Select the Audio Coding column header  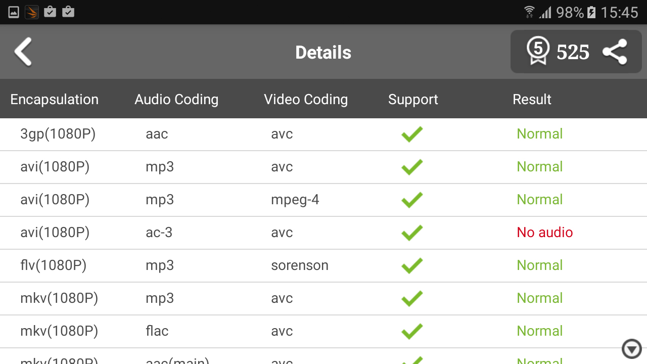coord(176,100)
